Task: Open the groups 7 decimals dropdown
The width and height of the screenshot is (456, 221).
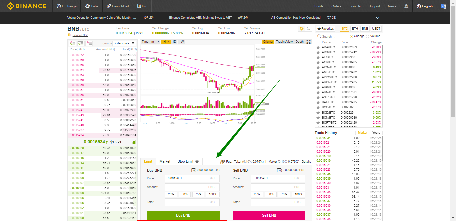Action: coord(124,43)
